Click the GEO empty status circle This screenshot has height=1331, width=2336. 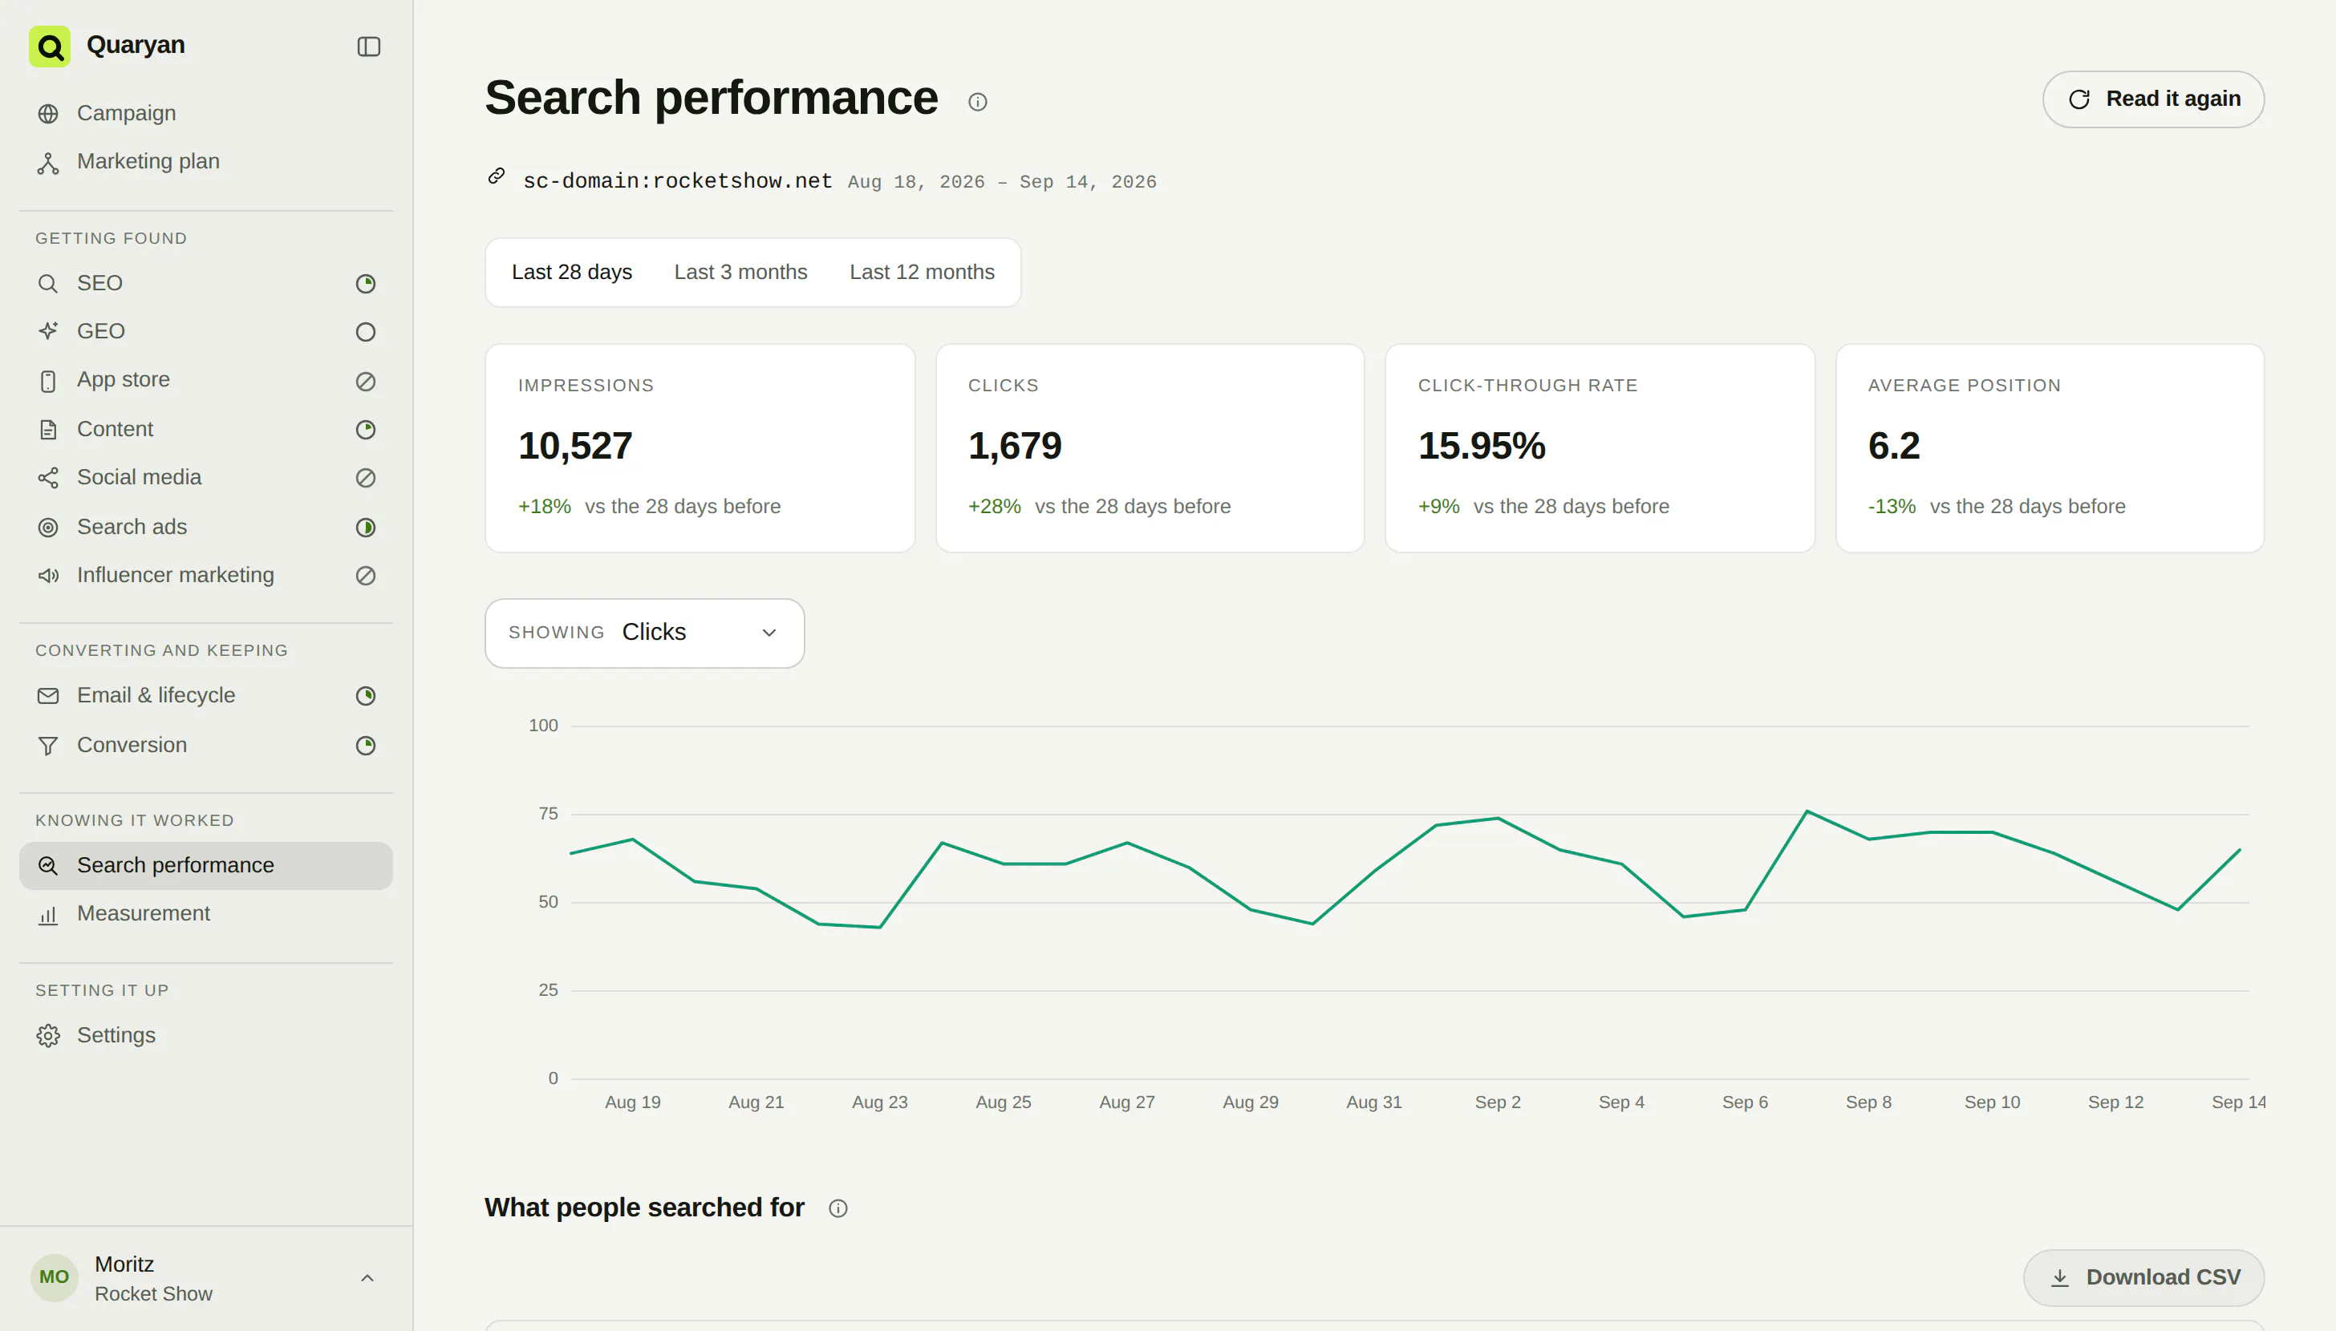(x=366, y=332)
